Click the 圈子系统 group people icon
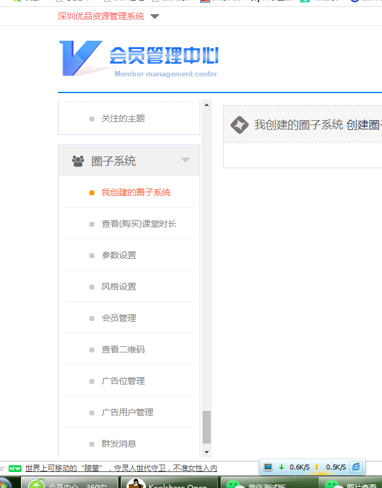 pos(78,161)
